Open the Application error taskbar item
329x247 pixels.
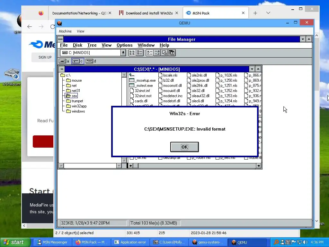click(130, 242)
